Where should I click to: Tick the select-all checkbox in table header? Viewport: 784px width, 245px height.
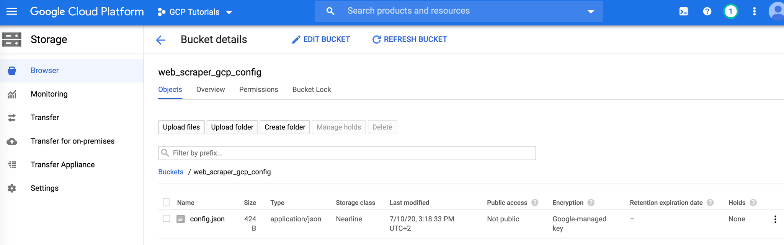[167, 202]
